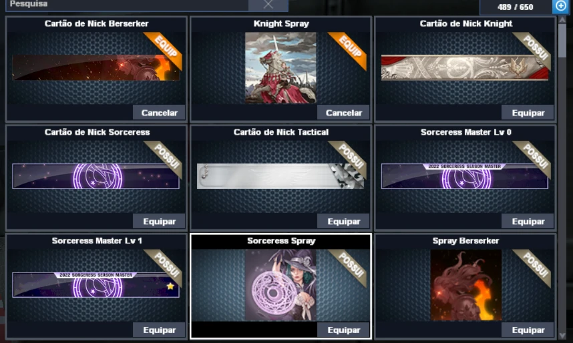Select the Knight Spray horse artwork
The image size is (573, 343).
(x=280, y=67)
